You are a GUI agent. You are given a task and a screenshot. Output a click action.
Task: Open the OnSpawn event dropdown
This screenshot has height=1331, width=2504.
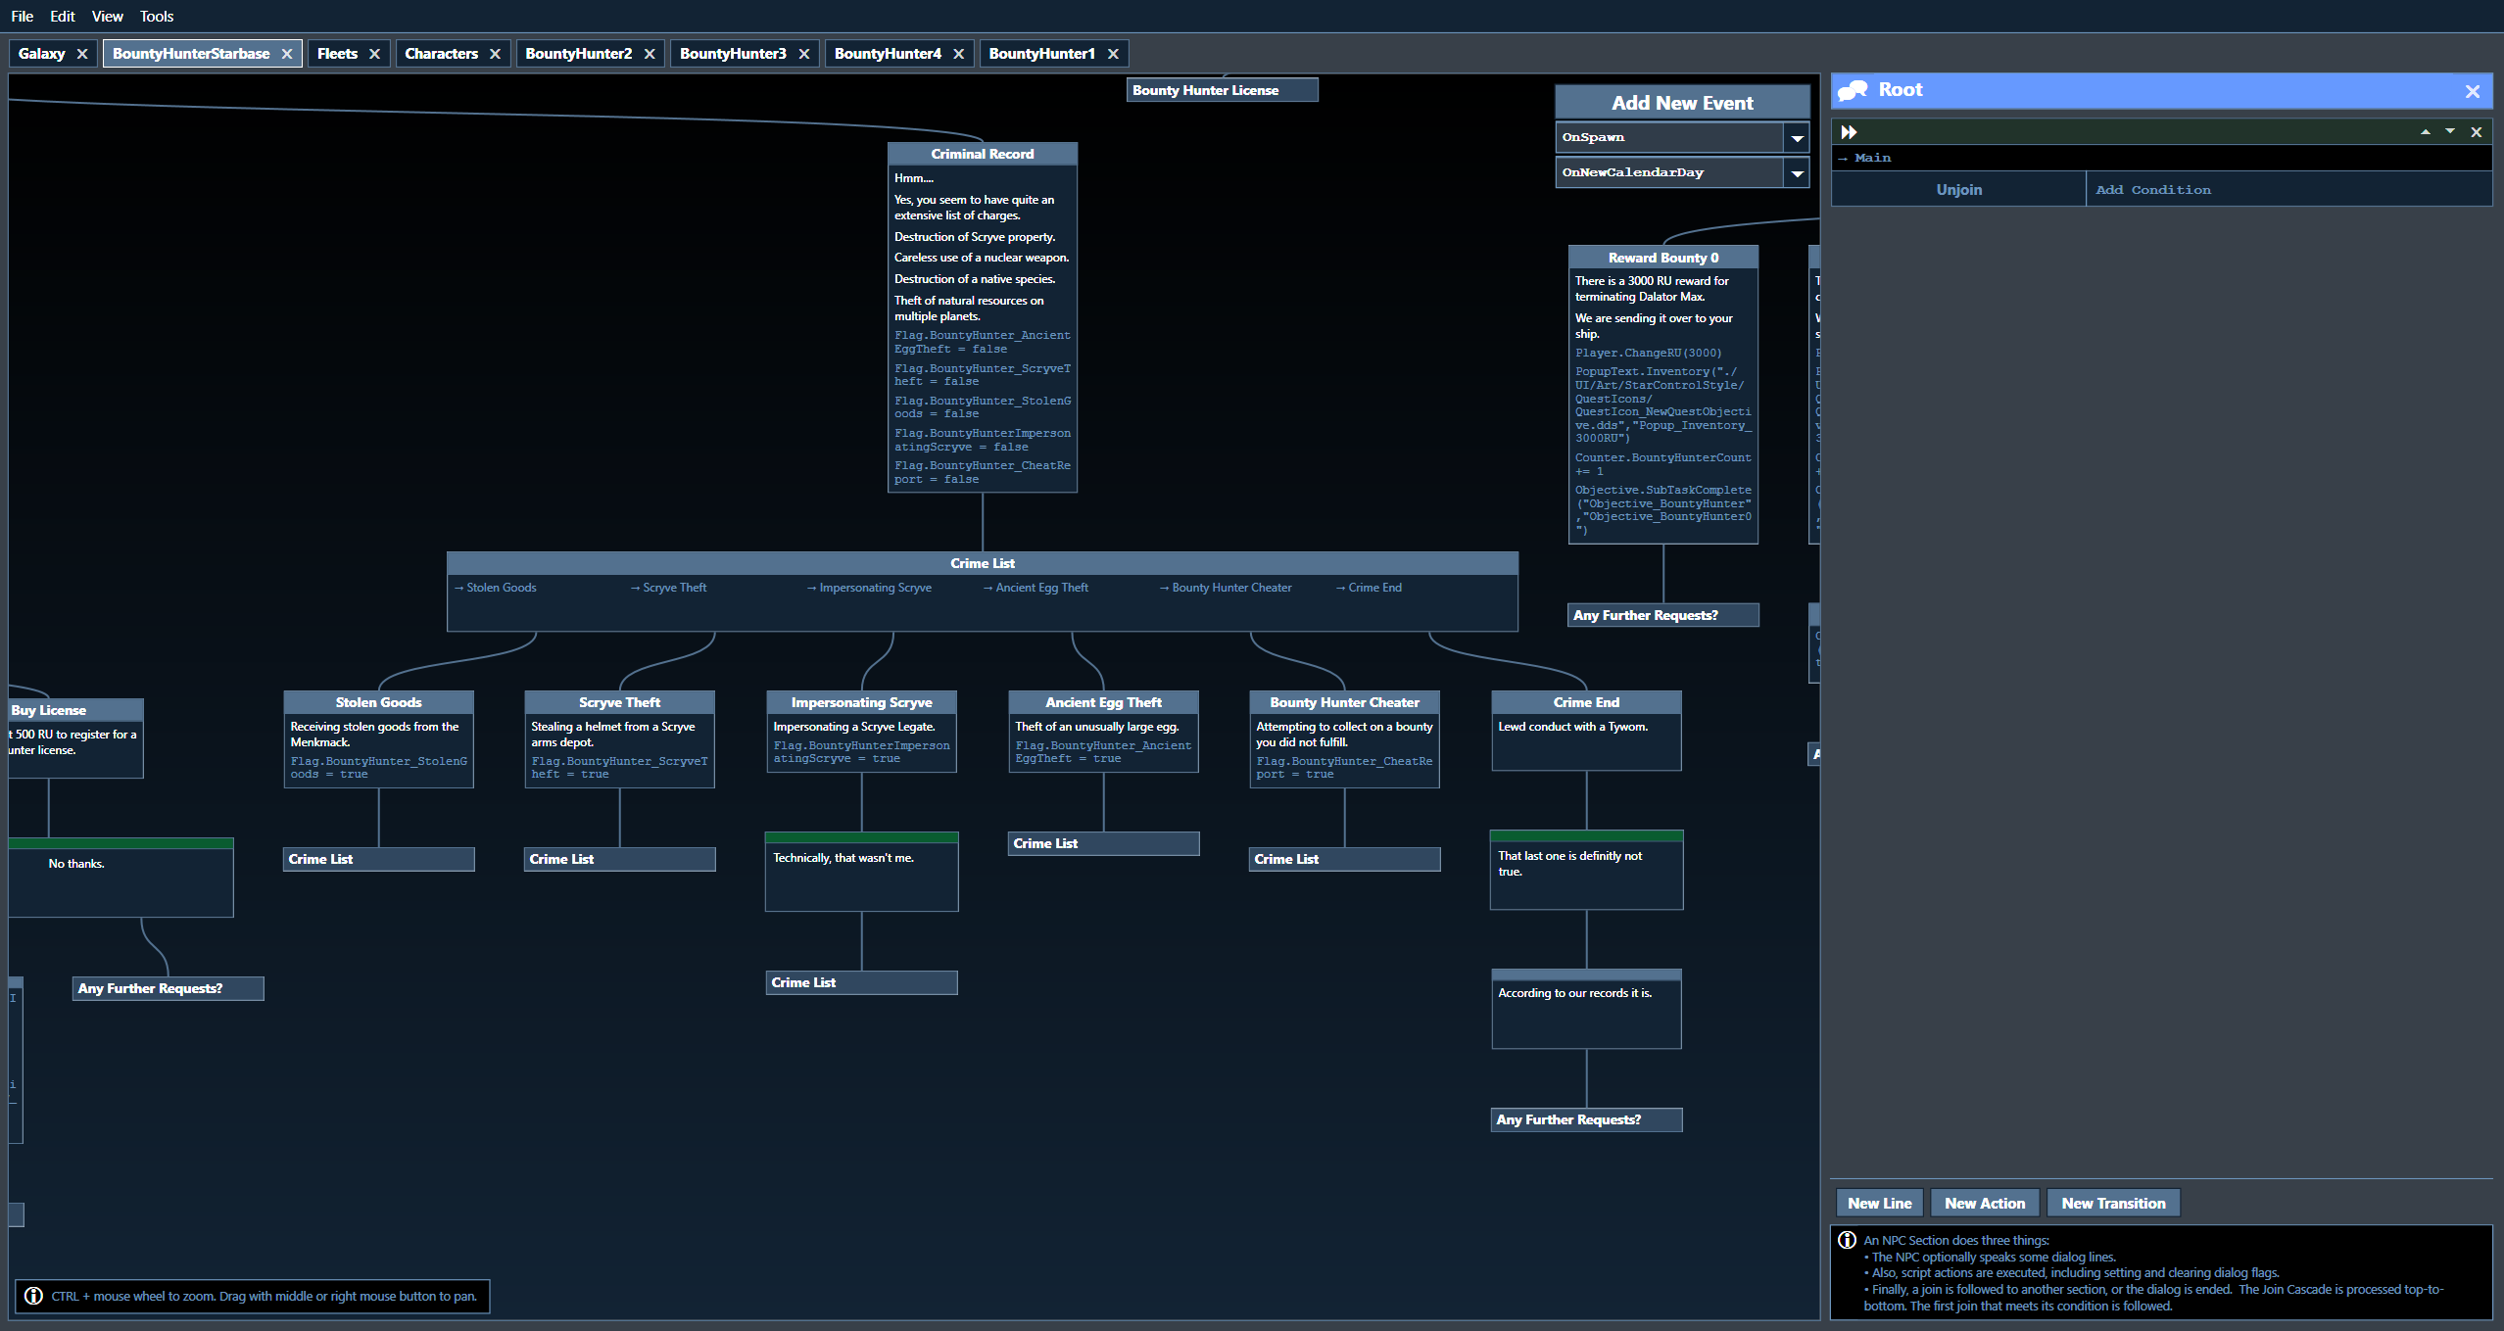tap(1797, 138)
